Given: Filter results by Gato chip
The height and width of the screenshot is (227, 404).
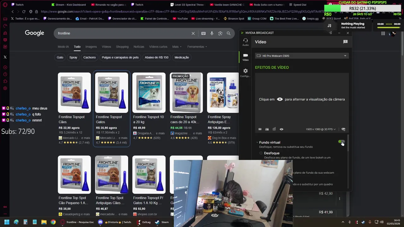Looking at the screenshot, I should [x=60, y=57].
